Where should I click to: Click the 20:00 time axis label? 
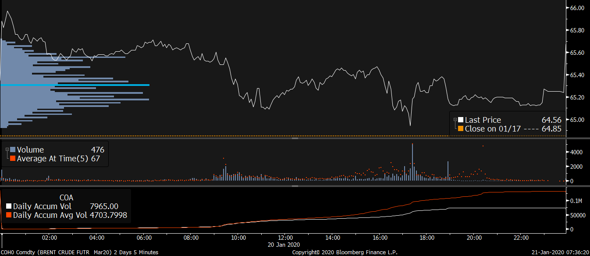pos(474,238)
